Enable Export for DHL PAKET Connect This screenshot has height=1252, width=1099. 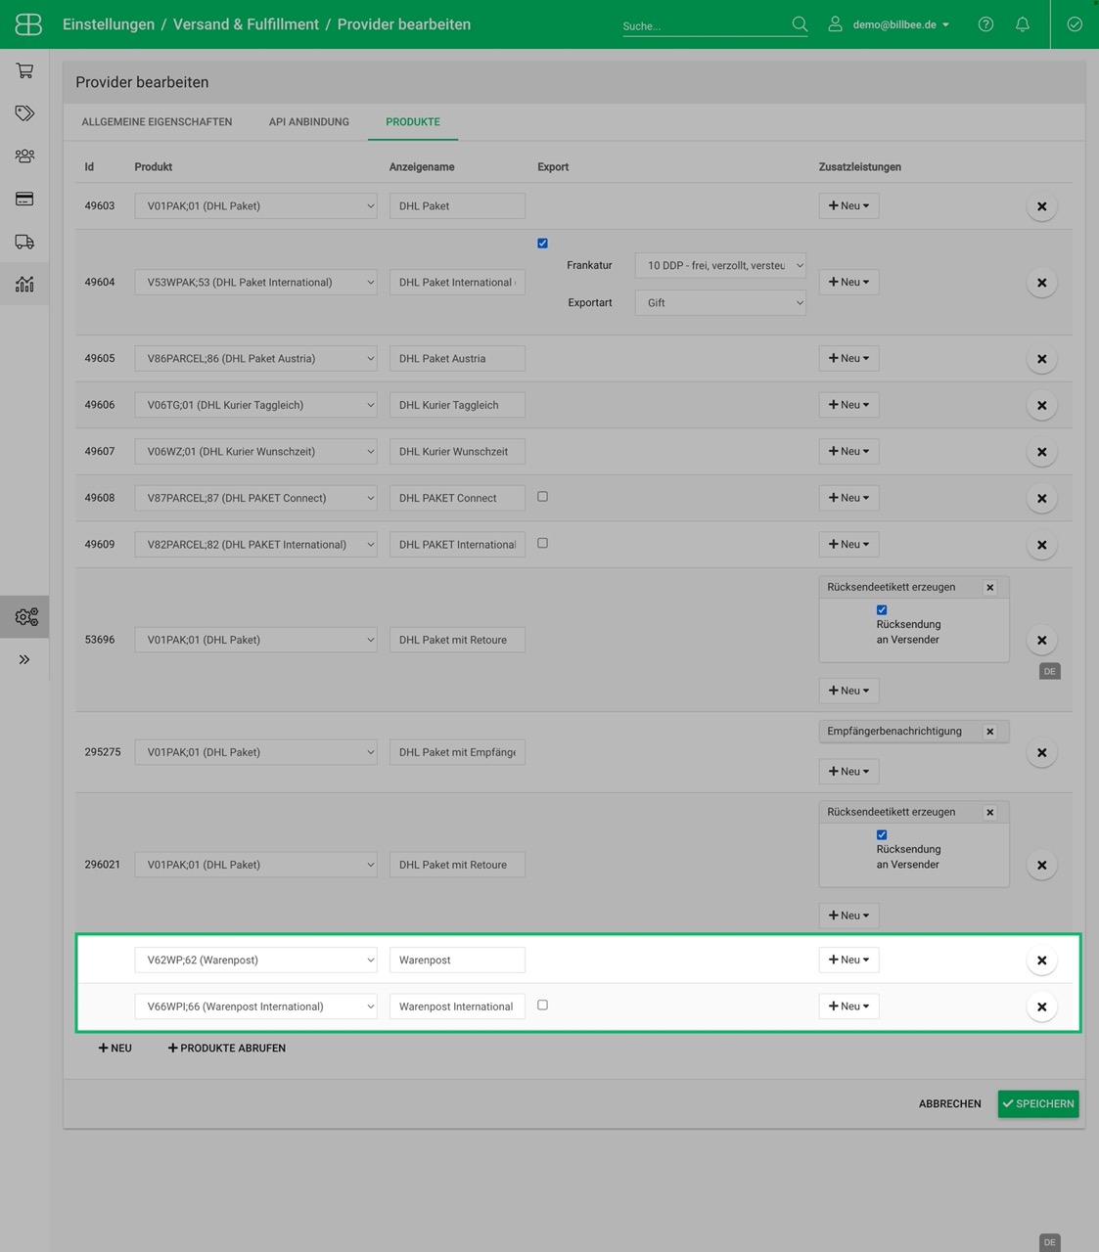pyautogui.click(x=542, y=497)
